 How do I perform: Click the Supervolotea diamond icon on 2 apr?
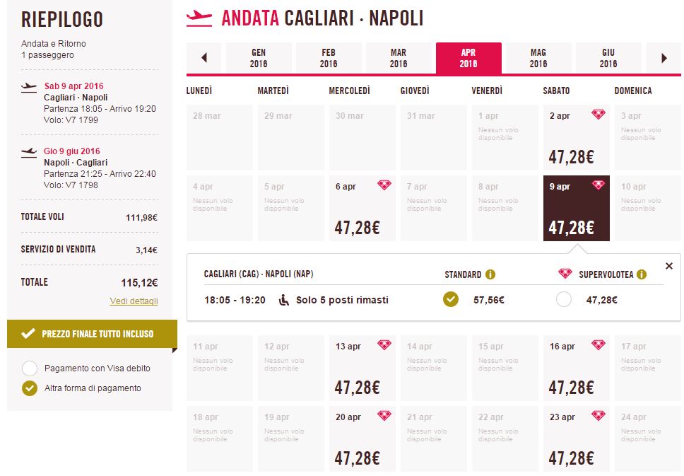598,115
